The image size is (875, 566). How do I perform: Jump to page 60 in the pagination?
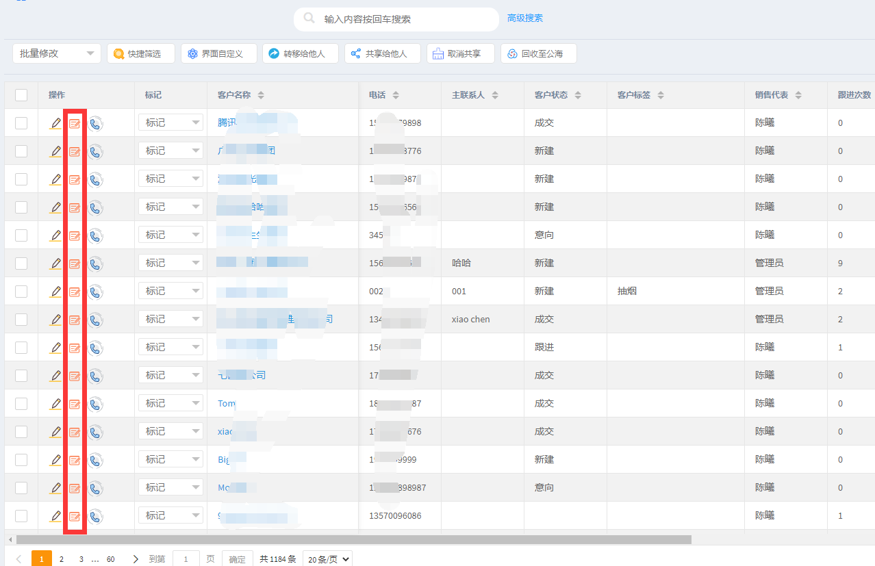111,559
